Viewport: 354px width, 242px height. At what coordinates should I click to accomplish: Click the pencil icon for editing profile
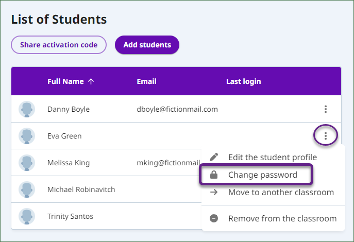214,157
